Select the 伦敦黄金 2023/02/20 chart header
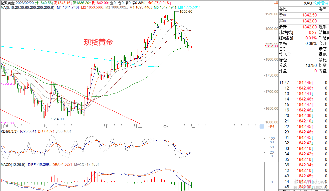Screen dimensions: 329x191 [x=17, y=3]
